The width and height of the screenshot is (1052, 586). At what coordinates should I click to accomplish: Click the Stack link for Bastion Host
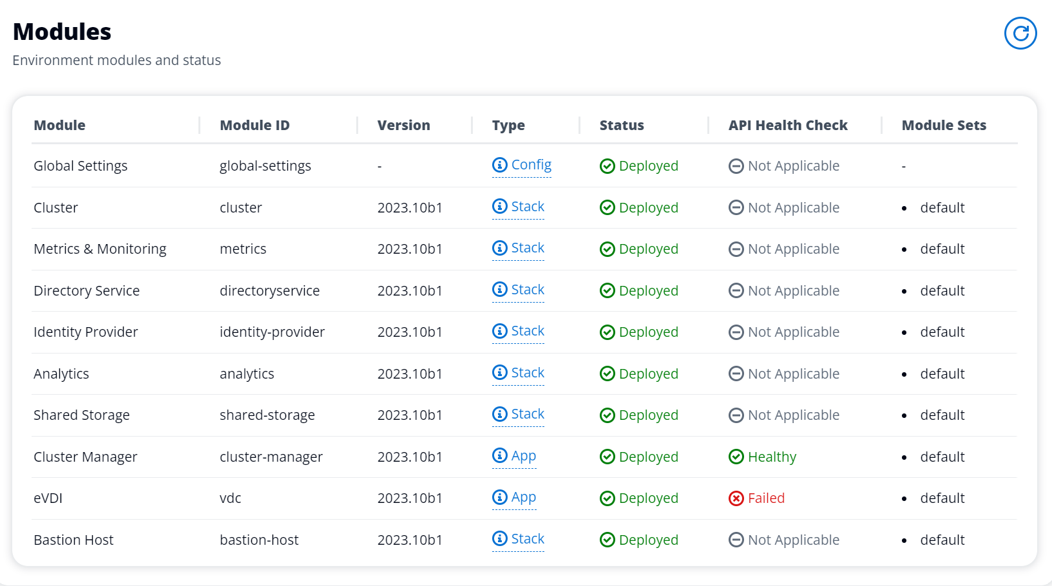(x=528, y=539)
